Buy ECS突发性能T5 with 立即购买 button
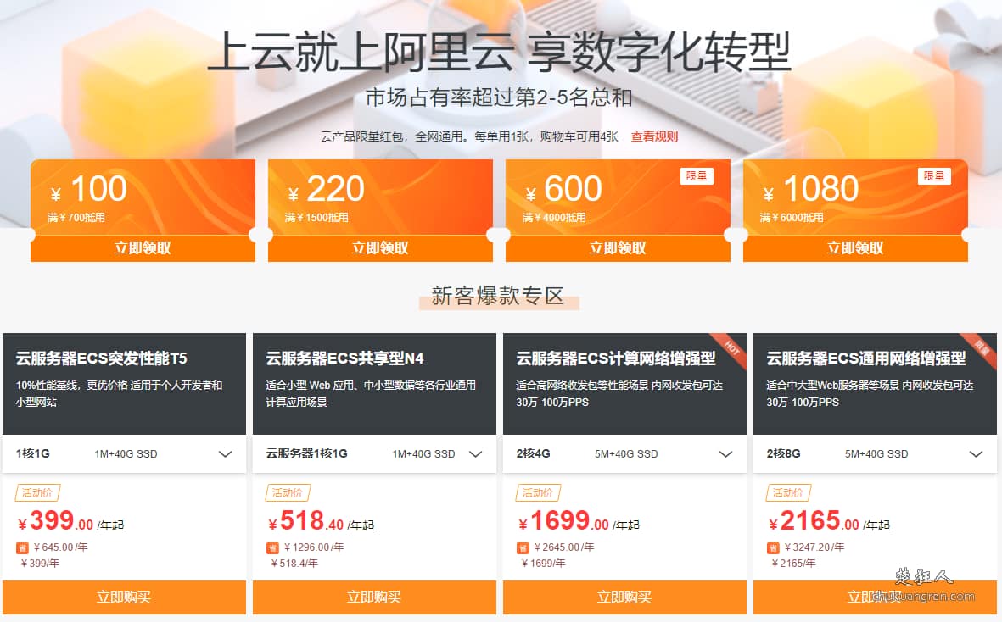 124,597
